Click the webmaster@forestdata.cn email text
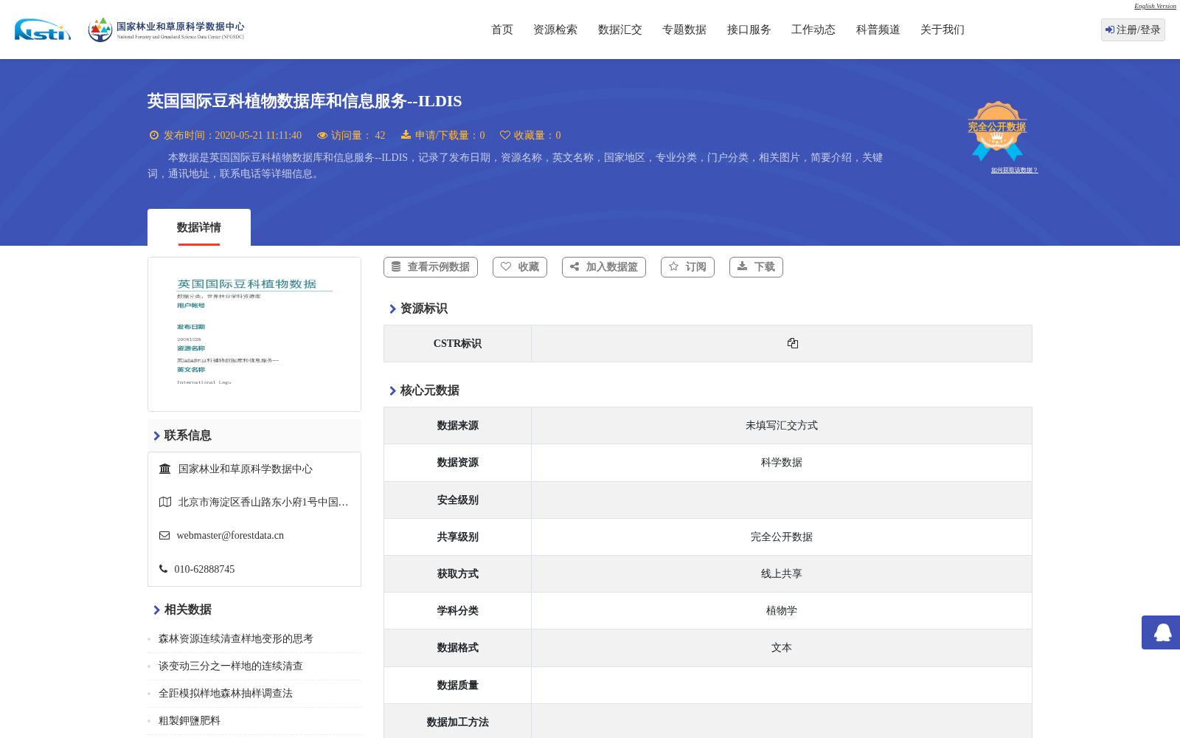1180x738 pixels. point(230,536)
